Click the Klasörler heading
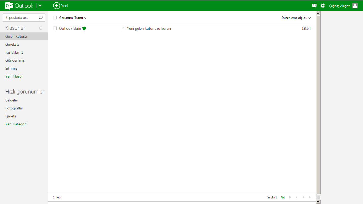Image resolution: width=363 pixels, height=204 pixels. click(x=15, y=28)
